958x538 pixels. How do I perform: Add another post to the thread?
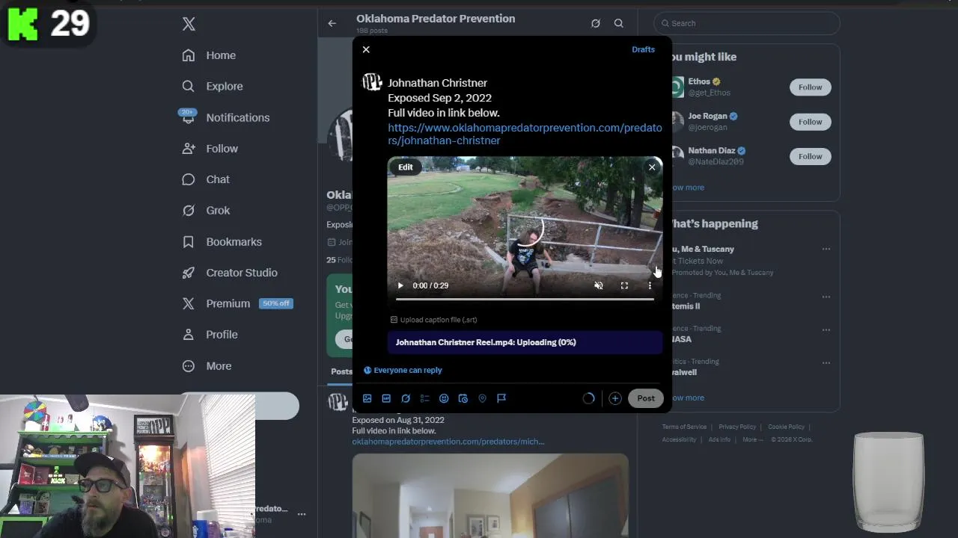[615, 398]
